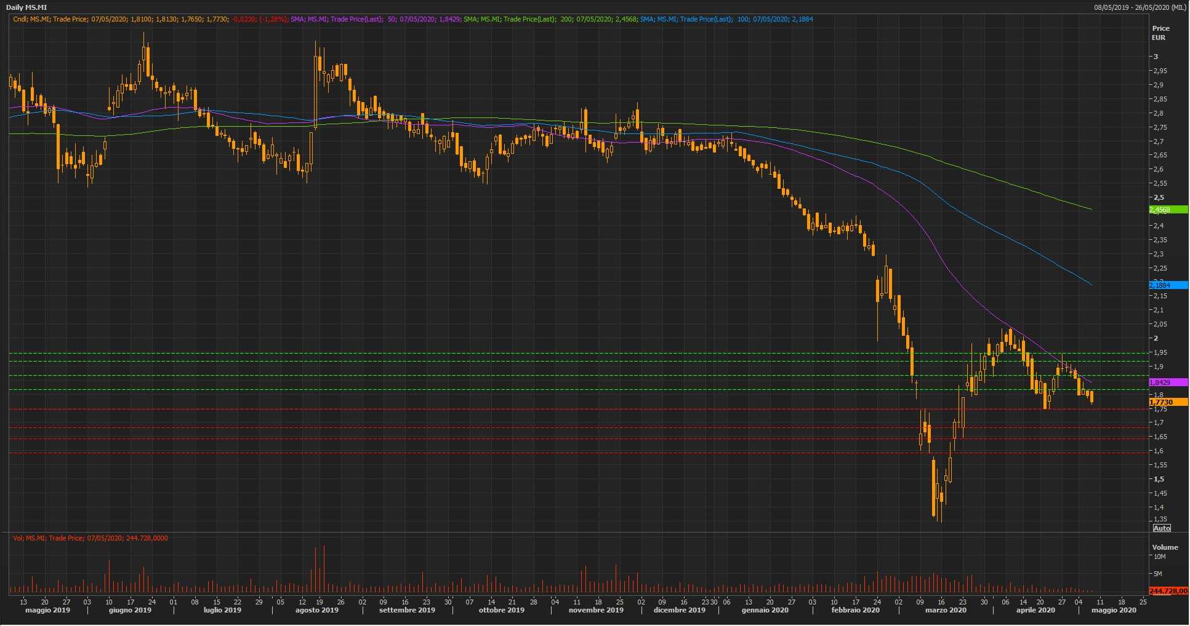
Task: Click the magenta 1,8429 price tag
Action: (1167, 382)
